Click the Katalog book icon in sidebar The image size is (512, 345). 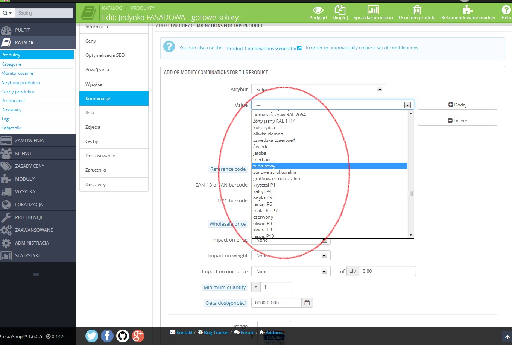pos(6,43)
